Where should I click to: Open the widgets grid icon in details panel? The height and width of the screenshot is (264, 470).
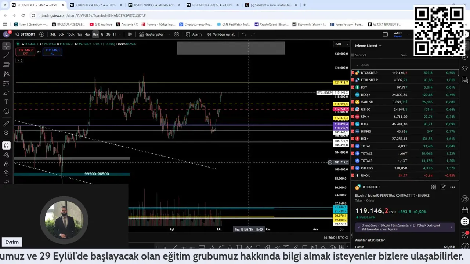(x=434, y=187)
